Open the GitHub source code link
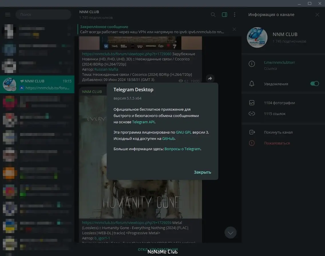This screenshot has width=325, height=256. (x=168, y=138)
